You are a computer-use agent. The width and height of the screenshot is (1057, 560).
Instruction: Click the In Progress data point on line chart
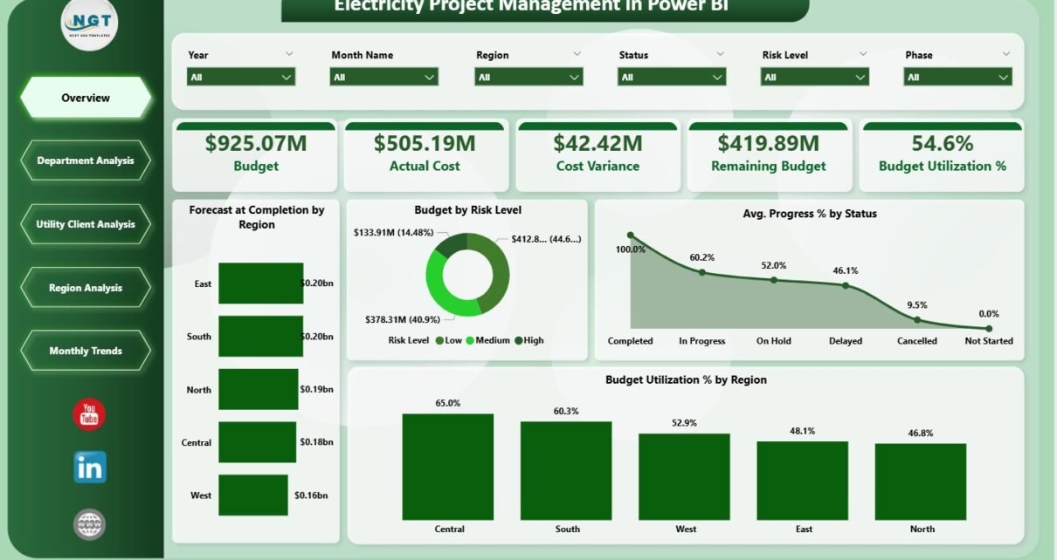click(701, 272)
